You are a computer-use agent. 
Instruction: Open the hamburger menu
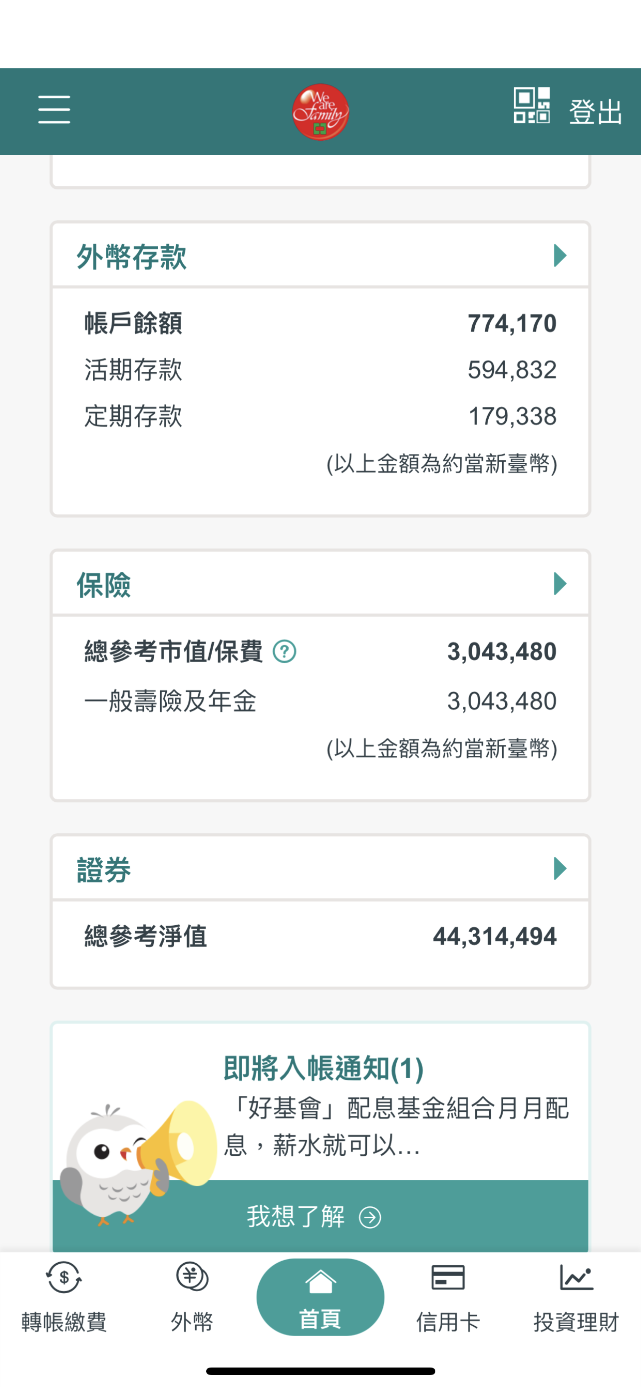[x=54, y=110]
